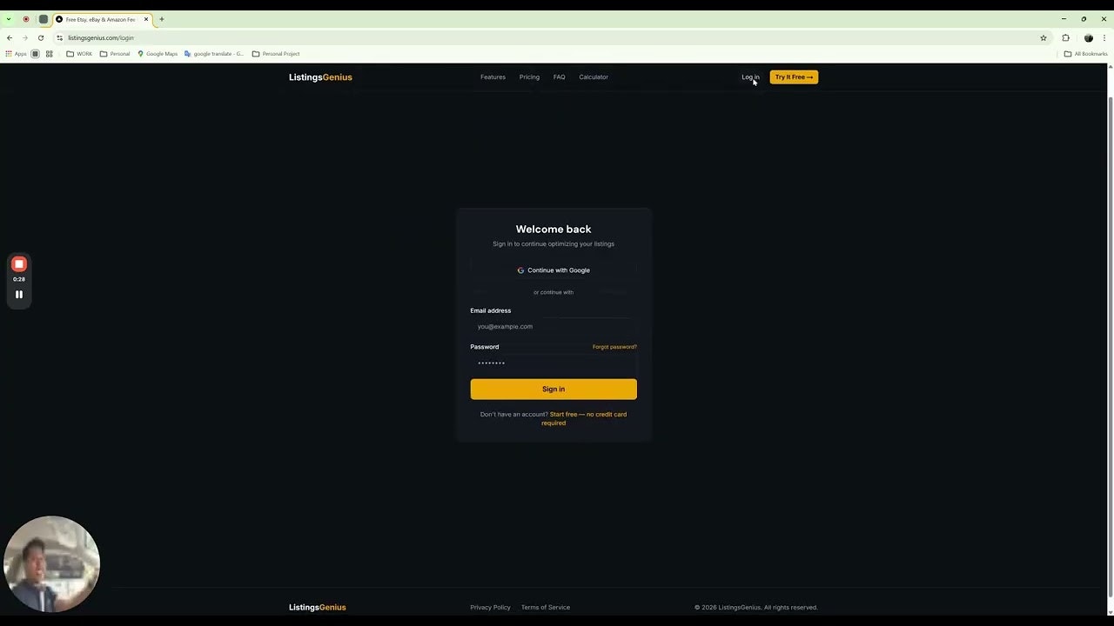The image size is (1114, 626).
Task: Click the Google icon on the Continue with Google button
Action: pos(520,270)
